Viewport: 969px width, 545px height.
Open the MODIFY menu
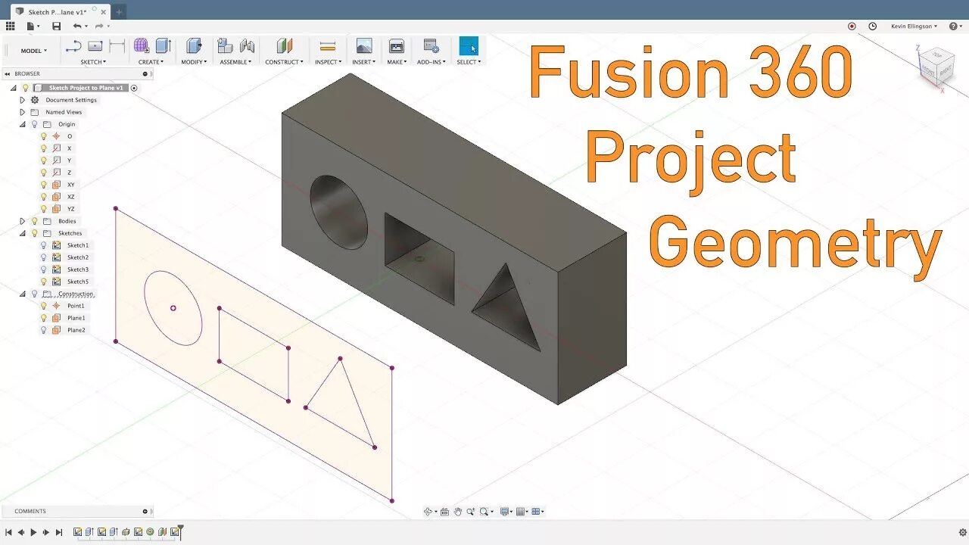[195, 62]
